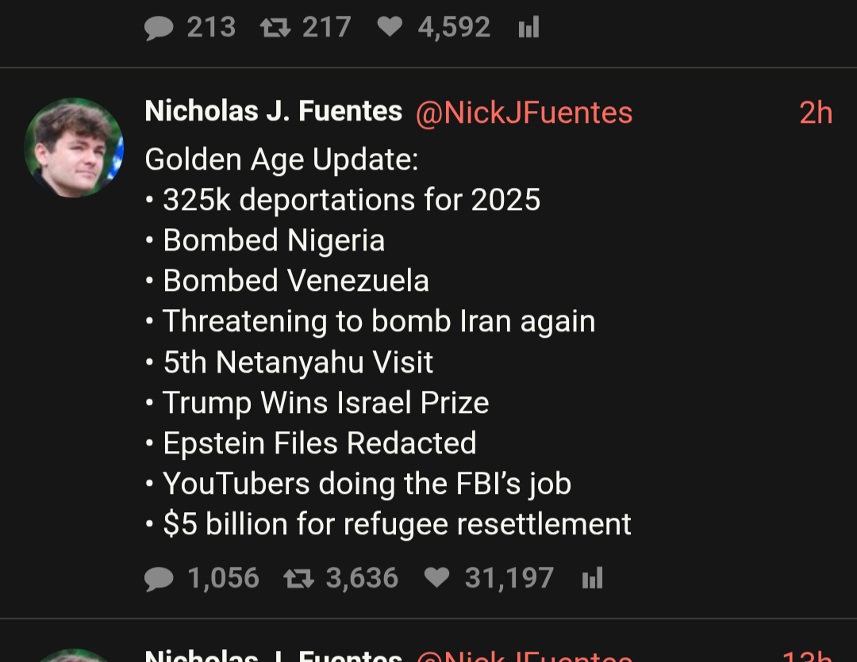Click the reply bubble icon beside 213

(x=159, y=29)
